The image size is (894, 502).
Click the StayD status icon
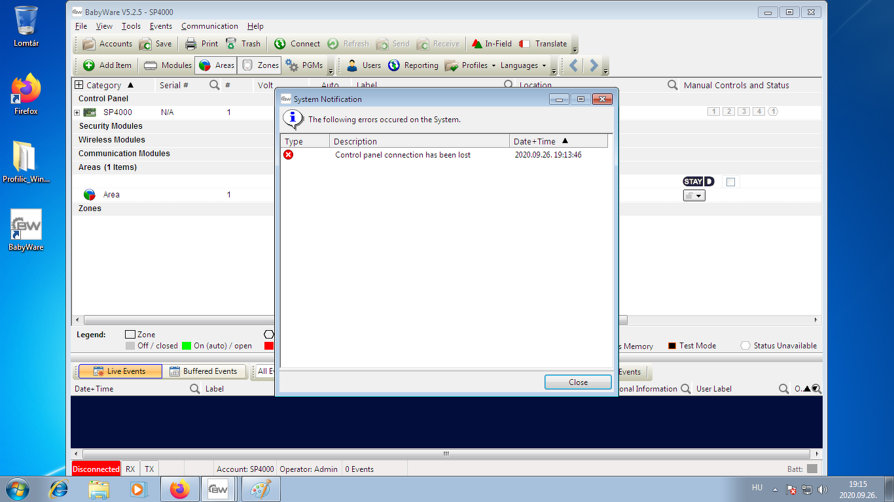click(698, 182)
